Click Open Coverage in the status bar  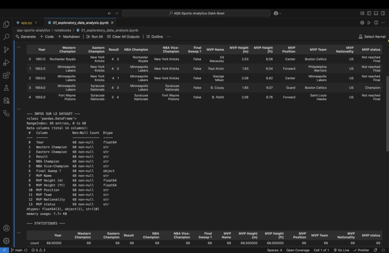click(298, 250)
